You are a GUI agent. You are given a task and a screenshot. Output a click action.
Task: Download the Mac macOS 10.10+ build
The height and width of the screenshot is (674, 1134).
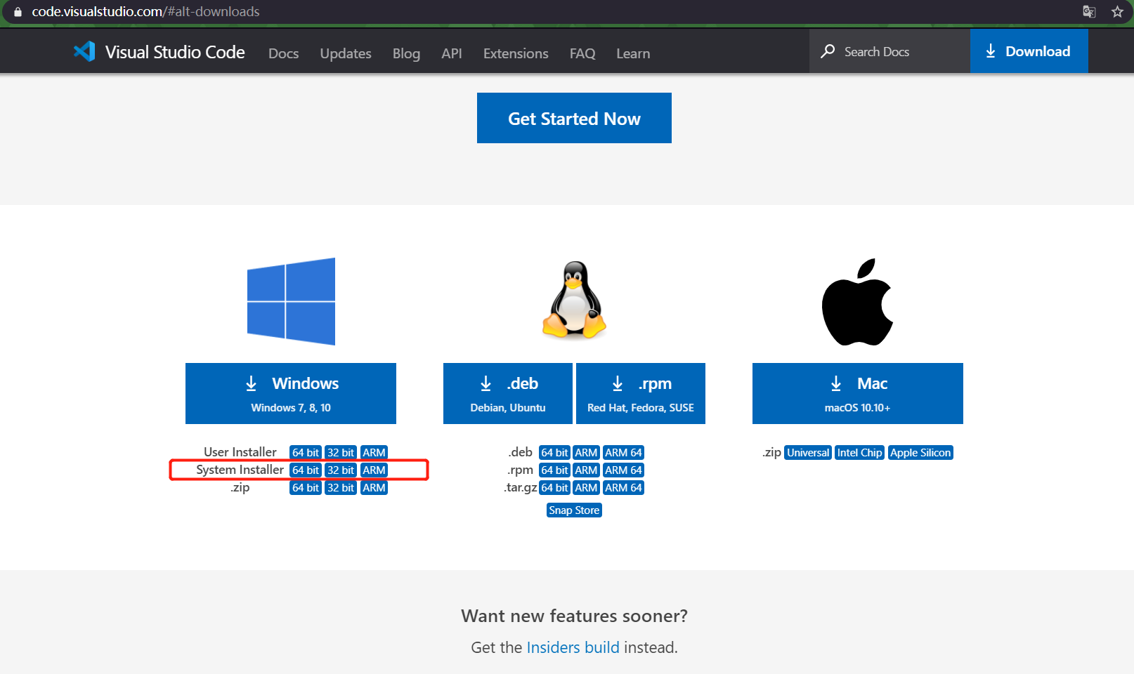click(857, 393)
